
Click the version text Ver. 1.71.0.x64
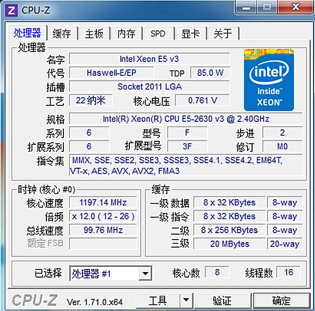pos(95,302)
